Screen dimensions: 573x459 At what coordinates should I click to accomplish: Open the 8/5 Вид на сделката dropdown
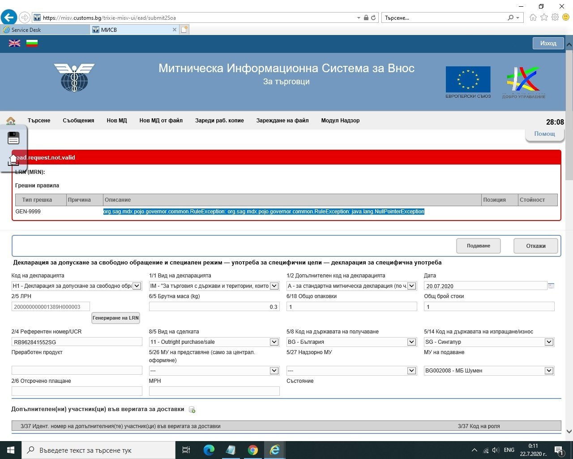point(274,342)
